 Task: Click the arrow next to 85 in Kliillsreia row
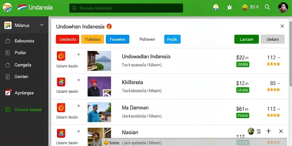point(279,84)
